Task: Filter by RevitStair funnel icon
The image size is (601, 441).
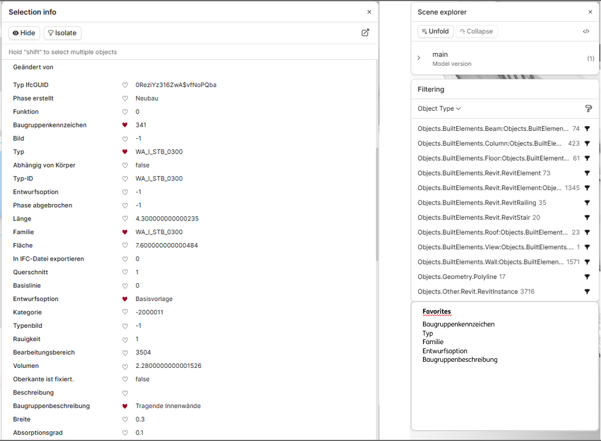Action: (x=587, y=218)
